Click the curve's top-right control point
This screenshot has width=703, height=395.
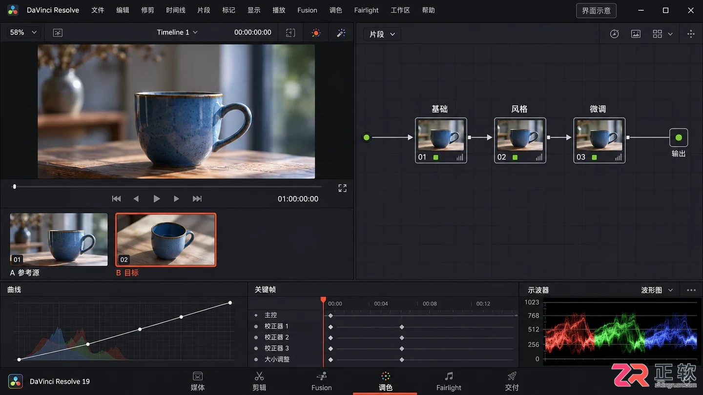tap(230, 303)
